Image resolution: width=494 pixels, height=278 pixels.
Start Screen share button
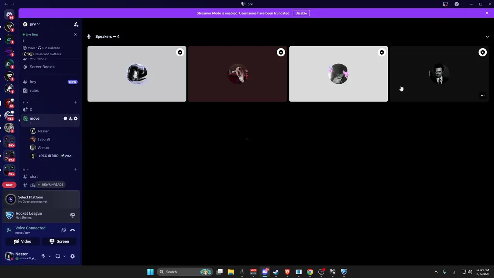(x=59, y=241)
